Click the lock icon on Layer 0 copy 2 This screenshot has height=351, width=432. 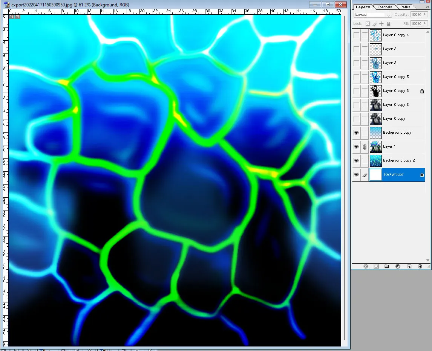point(422,91)
